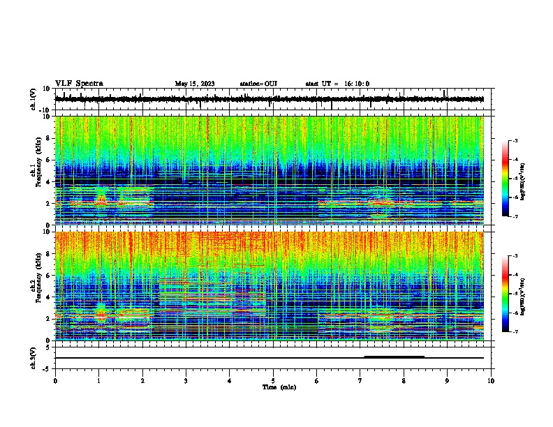
Task: Click the "VLF Spectra" title text
Action: pos(79,83)
